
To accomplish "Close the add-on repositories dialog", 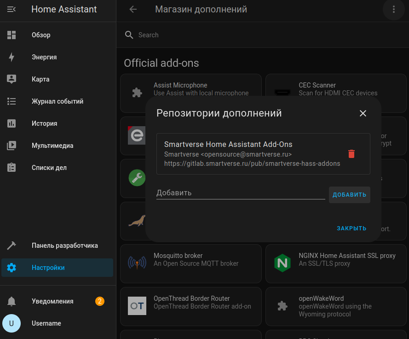I will coord(363,113).
